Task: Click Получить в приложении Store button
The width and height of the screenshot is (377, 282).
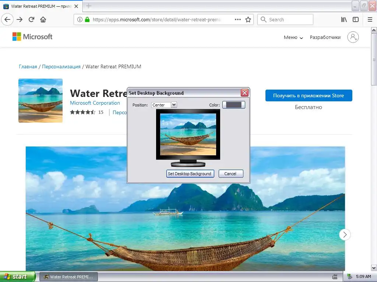Action: coord(309,95)
